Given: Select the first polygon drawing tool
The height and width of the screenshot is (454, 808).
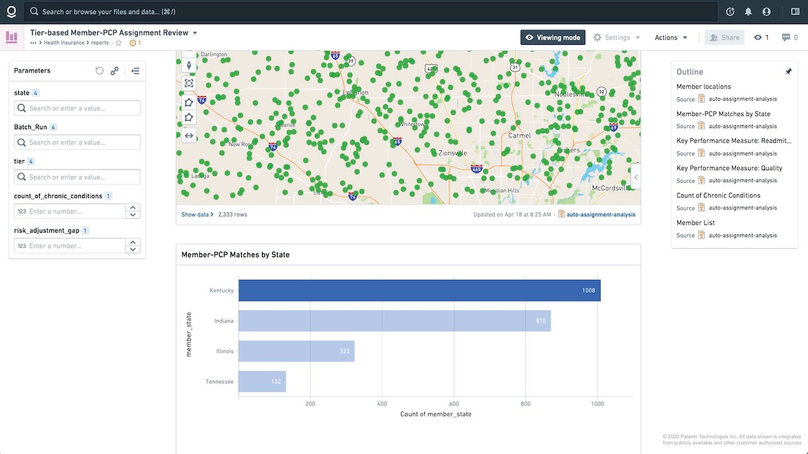Looking at the screenshot, I should [x=189, y=102].
